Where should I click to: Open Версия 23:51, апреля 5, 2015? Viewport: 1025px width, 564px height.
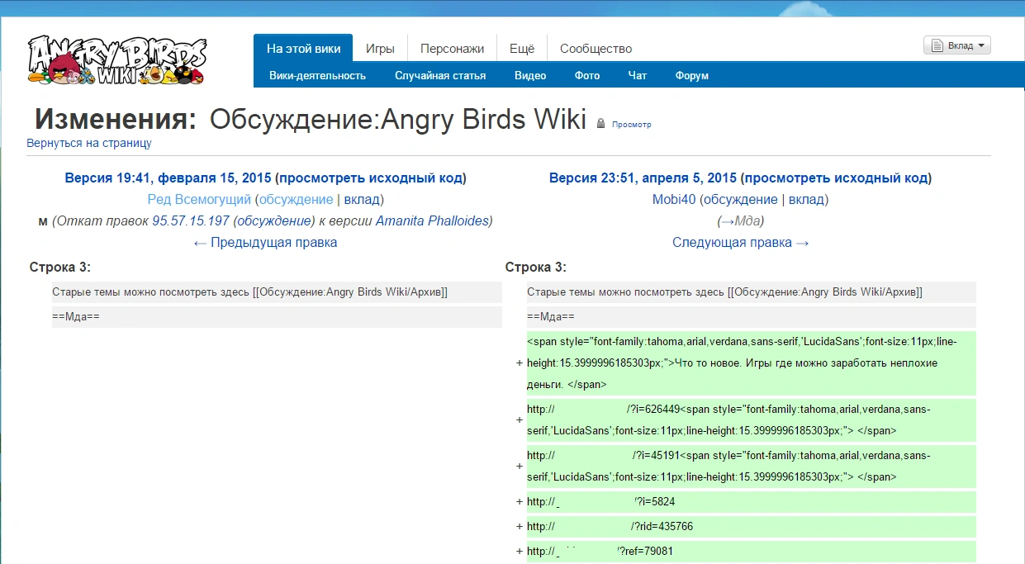coord(643,178)
